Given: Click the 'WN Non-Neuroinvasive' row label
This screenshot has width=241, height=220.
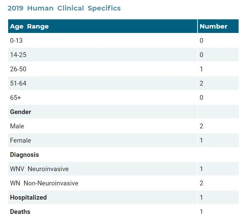Looking at the screenshot, I should [44, 183].
